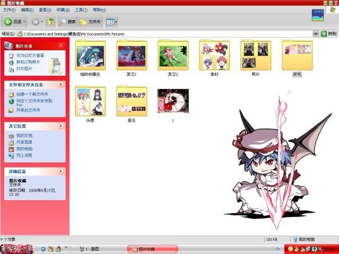Collapse the 详细信息 panel
This screenshot has width=339, height=254.
pos(61,171)
